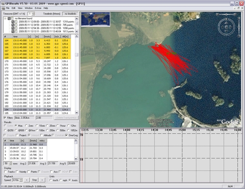Click the results table scroll down arrow
This screenshot has width=245, height=189.
(76, 158)
